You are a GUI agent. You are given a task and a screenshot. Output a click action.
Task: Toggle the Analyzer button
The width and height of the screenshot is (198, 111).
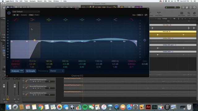(x=17, y=71)
